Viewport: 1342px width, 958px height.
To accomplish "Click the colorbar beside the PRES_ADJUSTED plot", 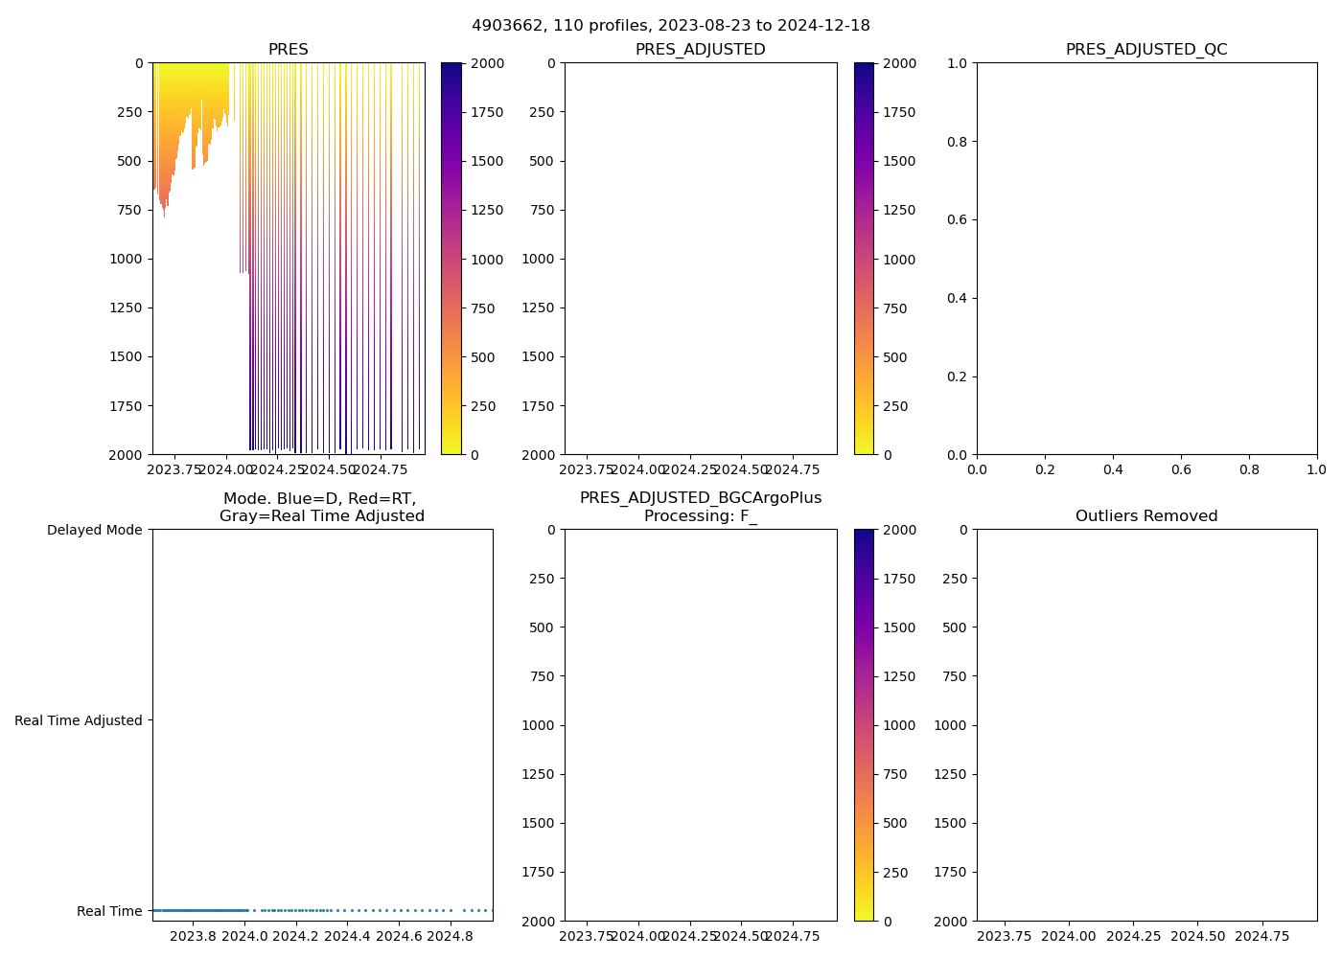I will click(x=864, y=259).
